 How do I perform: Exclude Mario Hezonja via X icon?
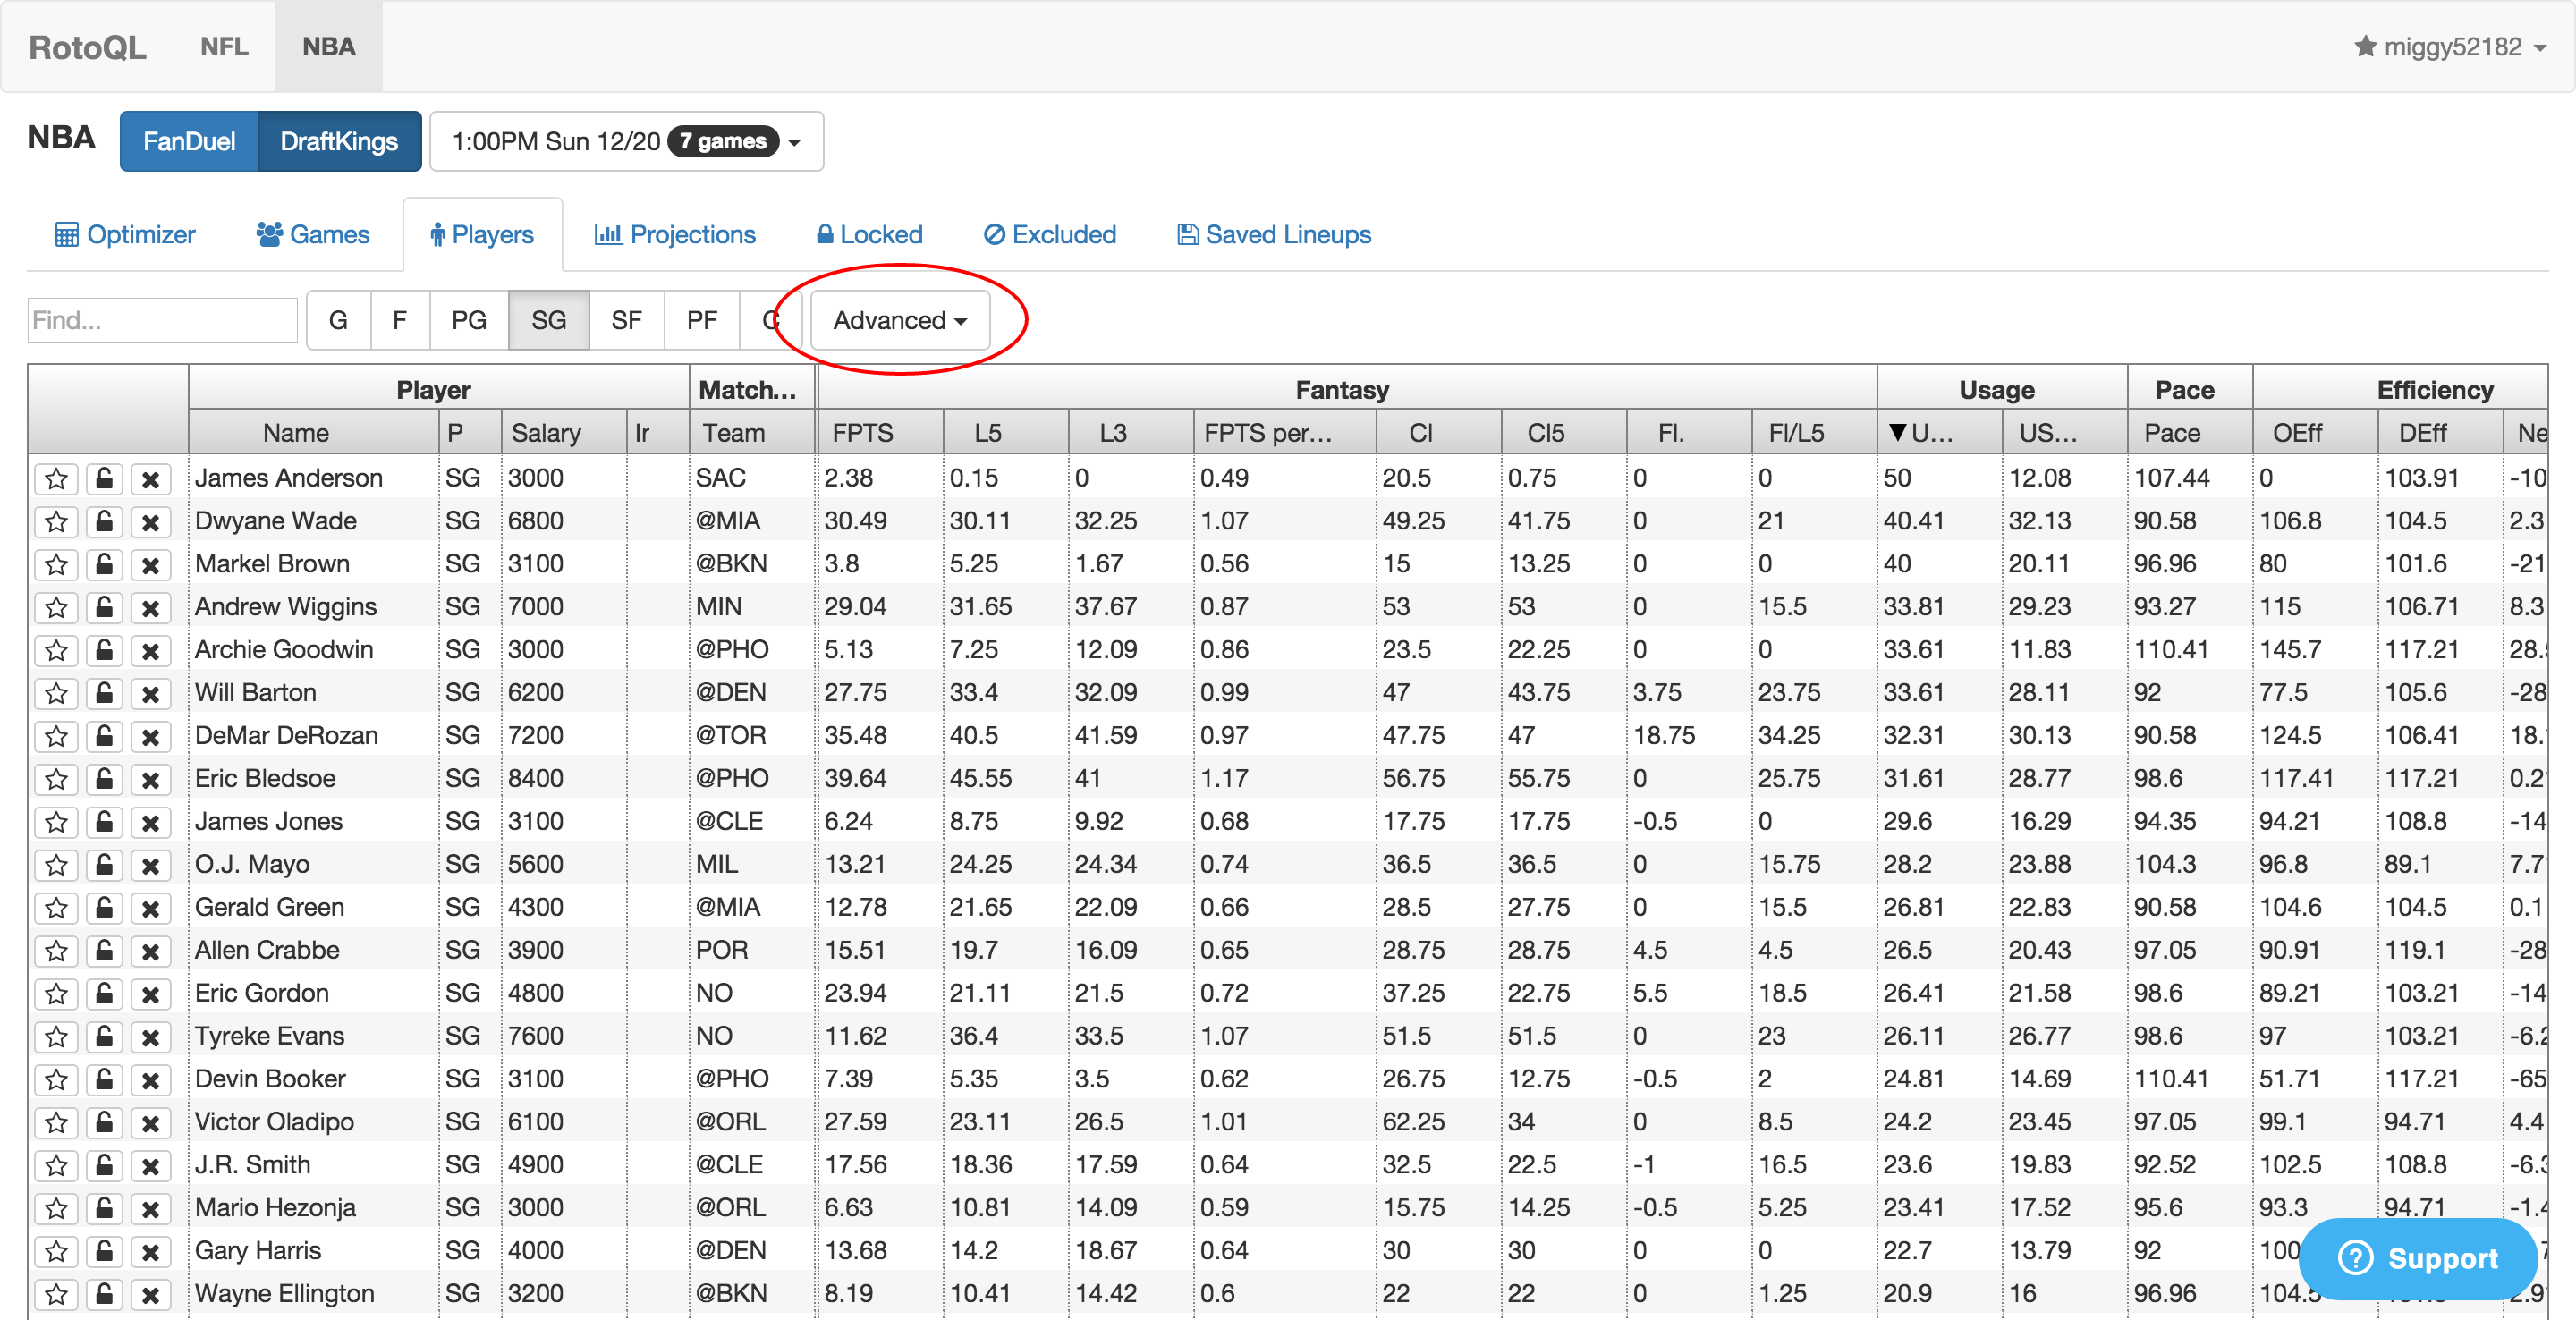click(x=150, y=1210)
